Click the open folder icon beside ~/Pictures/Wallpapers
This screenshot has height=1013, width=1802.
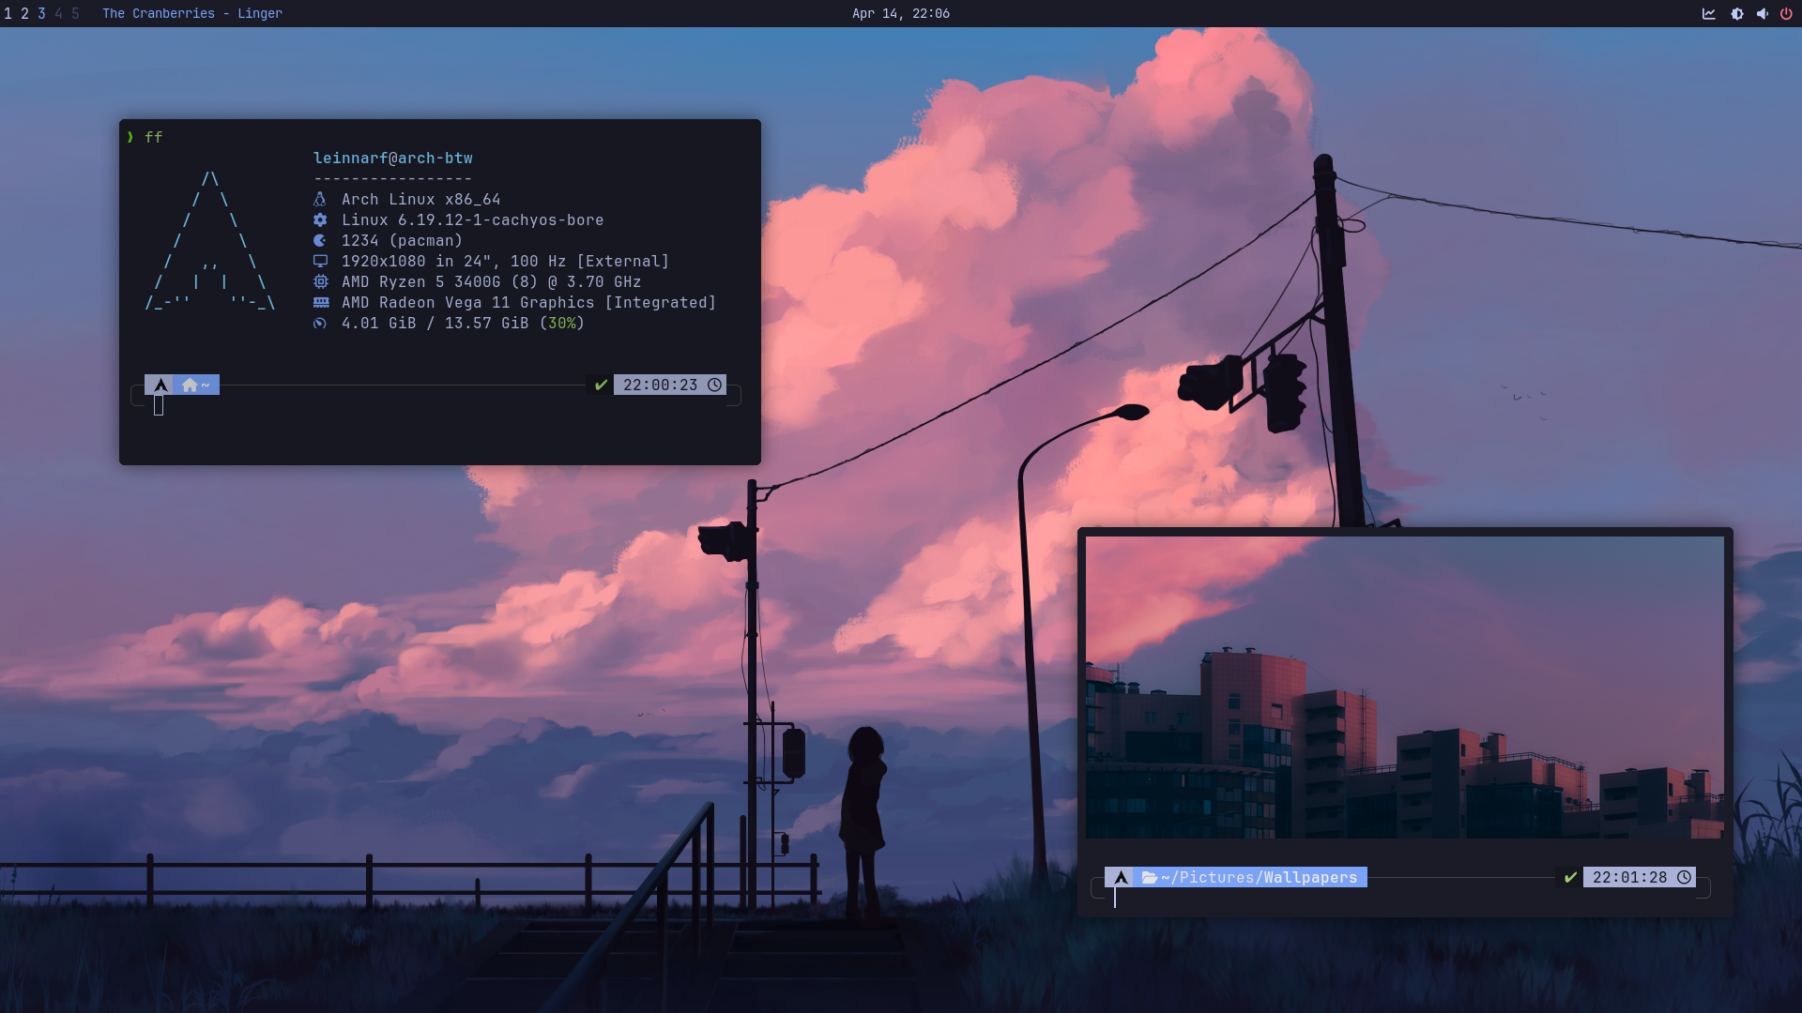click(x=1149, y=877)
